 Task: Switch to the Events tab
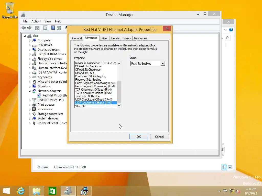click(127, 38)
